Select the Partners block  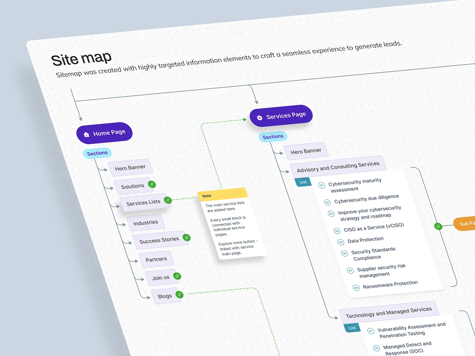tap(156, 260)
